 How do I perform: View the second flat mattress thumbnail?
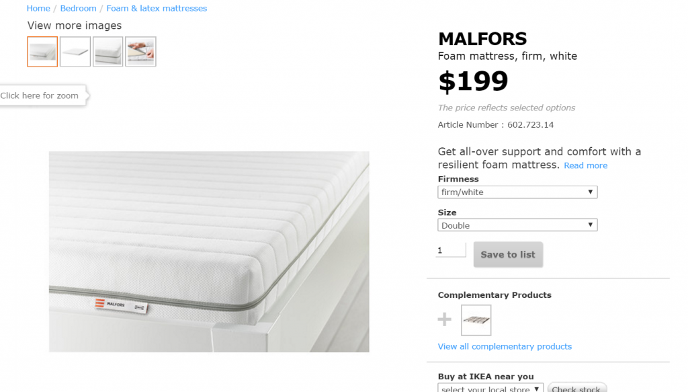[75, 52]
